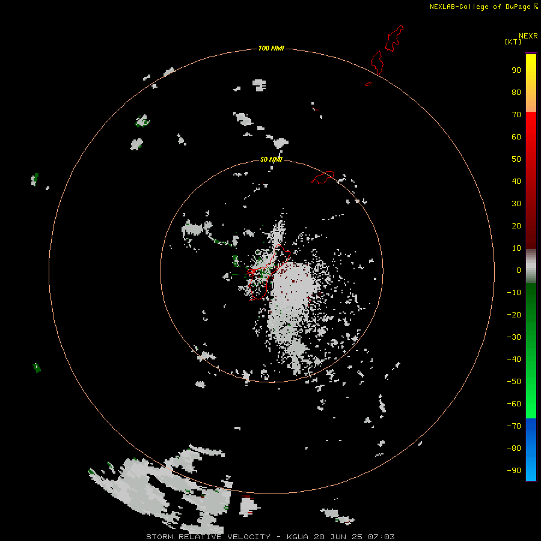Click the -70 value on velocity scale
This screenshot has height=541, width=541.
tap(514, 426)
